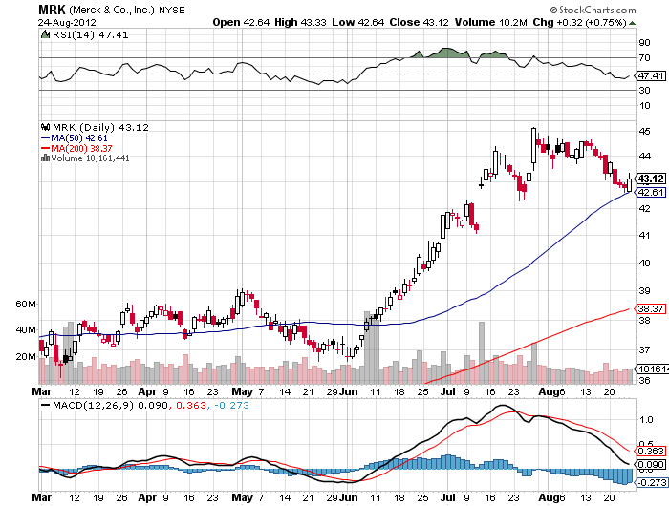Click the last candlestick on the price chart
The image size is (669, 506).
point(629,183)
